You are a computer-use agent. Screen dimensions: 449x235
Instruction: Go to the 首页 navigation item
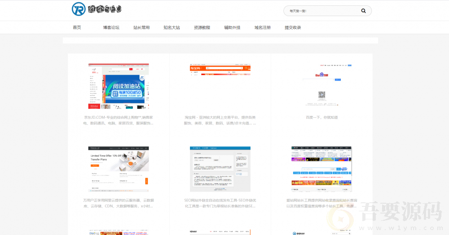click(x=77, y=27)
